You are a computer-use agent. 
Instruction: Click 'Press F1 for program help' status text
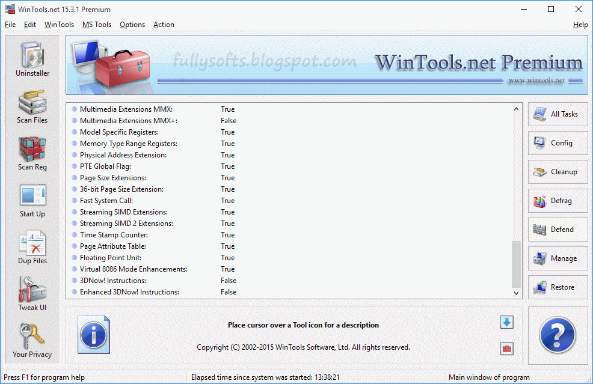click(x=45, y=377)
